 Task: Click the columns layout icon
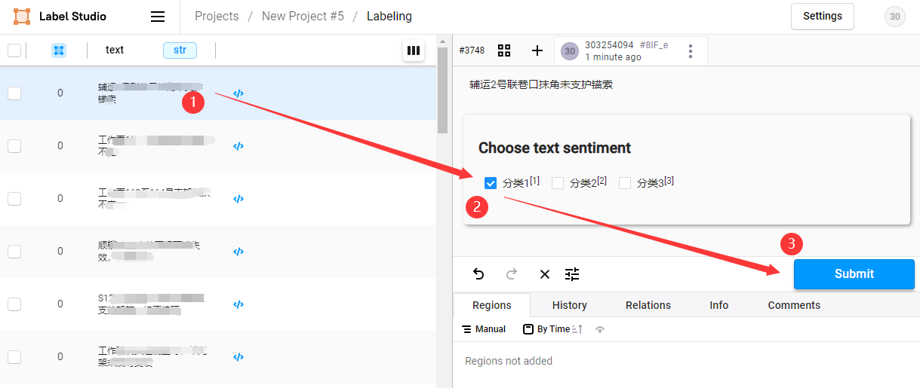413,50
